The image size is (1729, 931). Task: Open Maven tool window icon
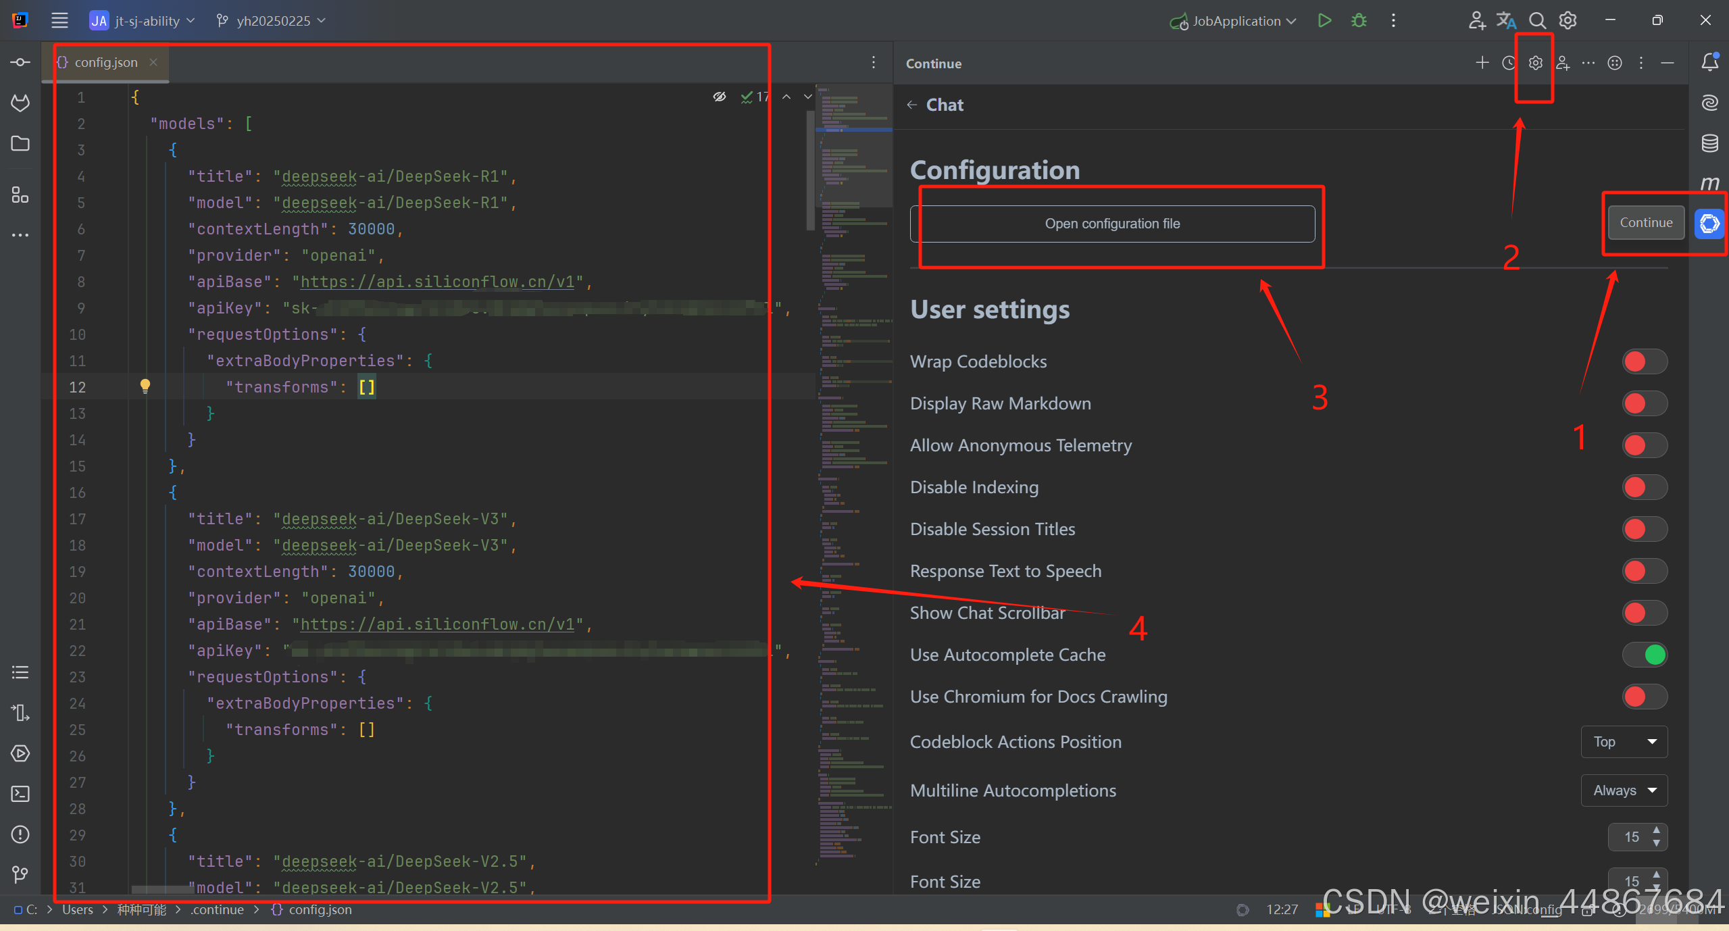[x=1709, y=183]
